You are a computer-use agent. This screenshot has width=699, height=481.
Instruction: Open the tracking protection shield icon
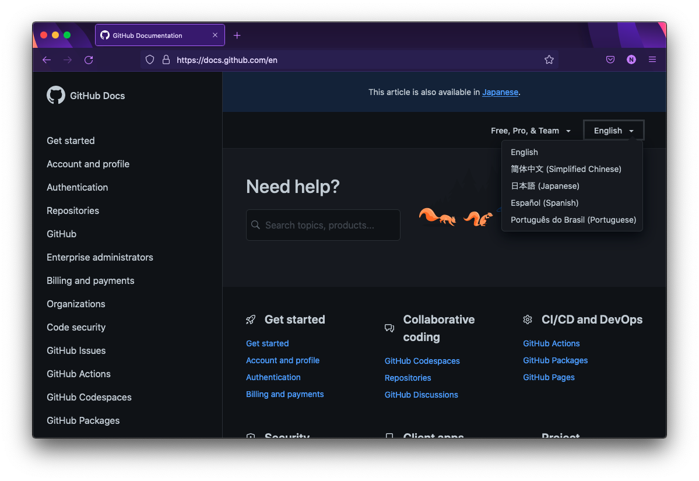[150, 59]
